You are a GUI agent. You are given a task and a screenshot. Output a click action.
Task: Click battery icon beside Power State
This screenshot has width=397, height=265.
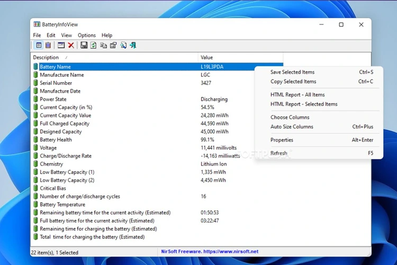pos(35,99)
